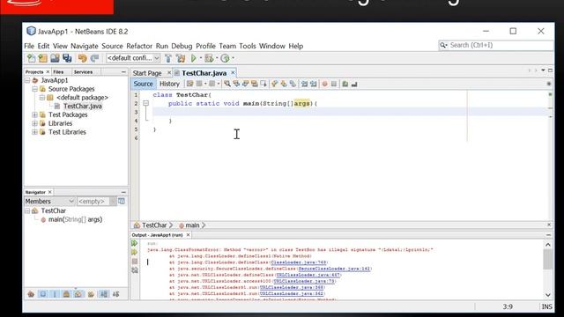Click the Clean and Build Project icon
Screen dimensions: 564x317
pyautogui.click(x=181, y=58)
